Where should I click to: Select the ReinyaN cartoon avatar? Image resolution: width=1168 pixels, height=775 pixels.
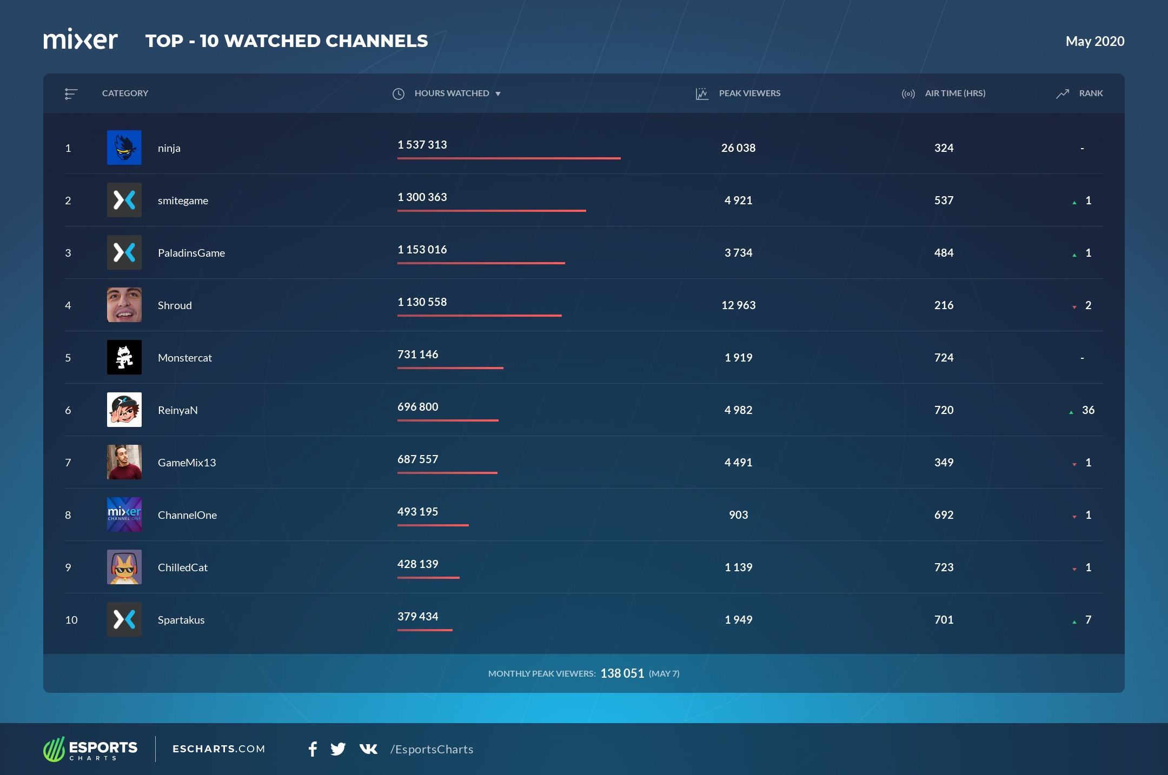pyautogui.click(x=124, y=410)
